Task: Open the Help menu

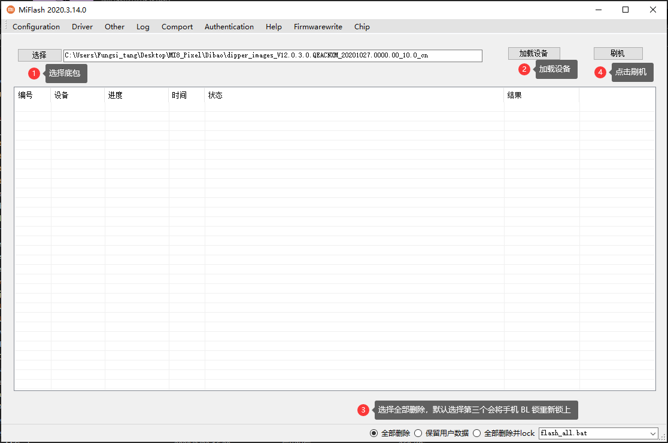Action: coord(274,27)
